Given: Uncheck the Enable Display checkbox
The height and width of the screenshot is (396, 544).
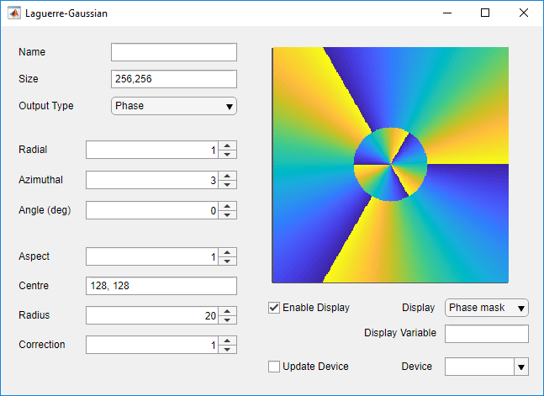Looking at the screenshot, I should (x=274, y=308).
